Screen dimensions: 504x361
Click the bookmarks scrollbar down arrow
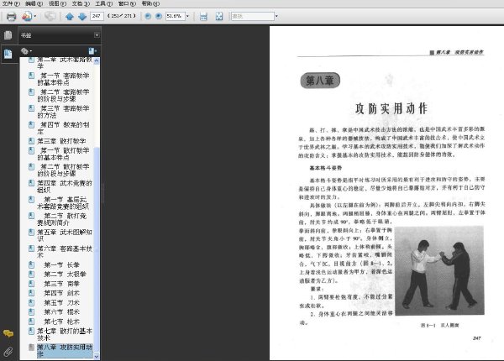point(97,356)
